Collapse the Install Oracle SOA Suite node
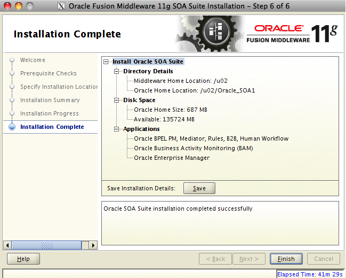Image resolution: width=346 pixels, height=278 pixels. click(107, 61)
